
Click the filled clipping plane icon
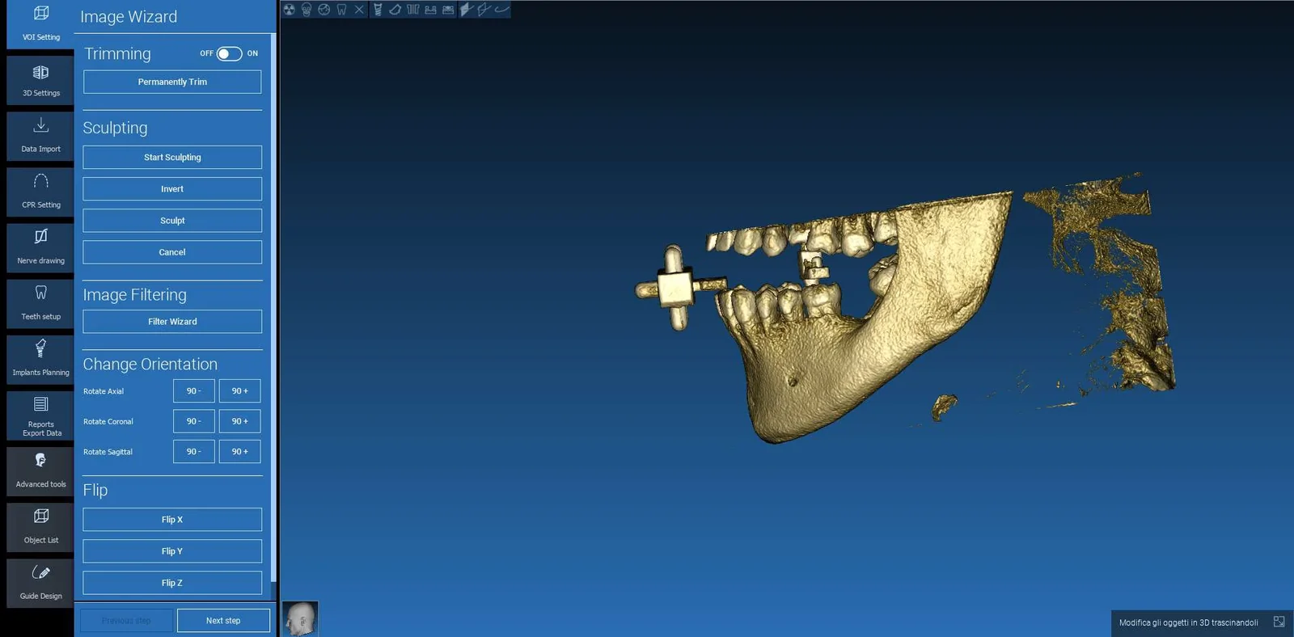(467, 10)
